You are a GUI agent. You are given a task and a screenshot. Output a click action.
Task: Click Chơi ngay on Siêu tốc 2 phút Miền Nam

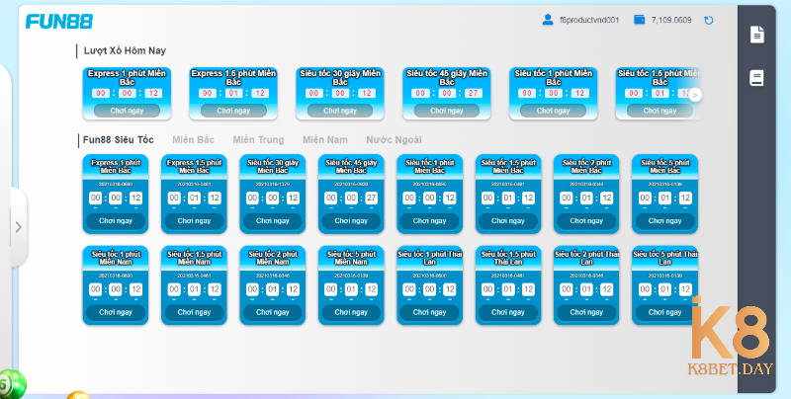(272, 312)
